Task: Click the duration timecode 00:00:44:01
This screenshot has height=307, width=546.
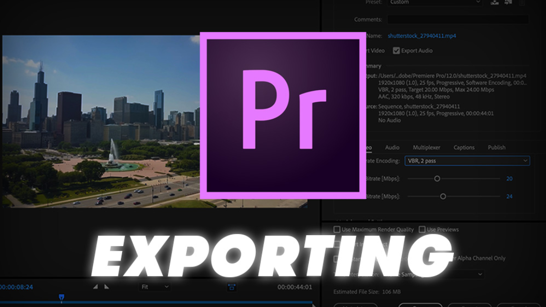Action: point(295,287)
